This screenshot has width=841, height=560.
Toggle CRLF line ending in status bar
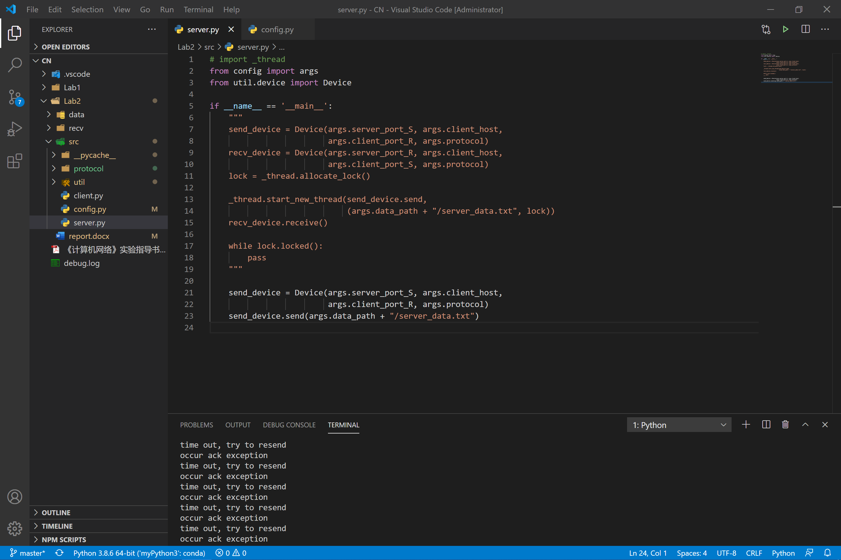(754, 553)
